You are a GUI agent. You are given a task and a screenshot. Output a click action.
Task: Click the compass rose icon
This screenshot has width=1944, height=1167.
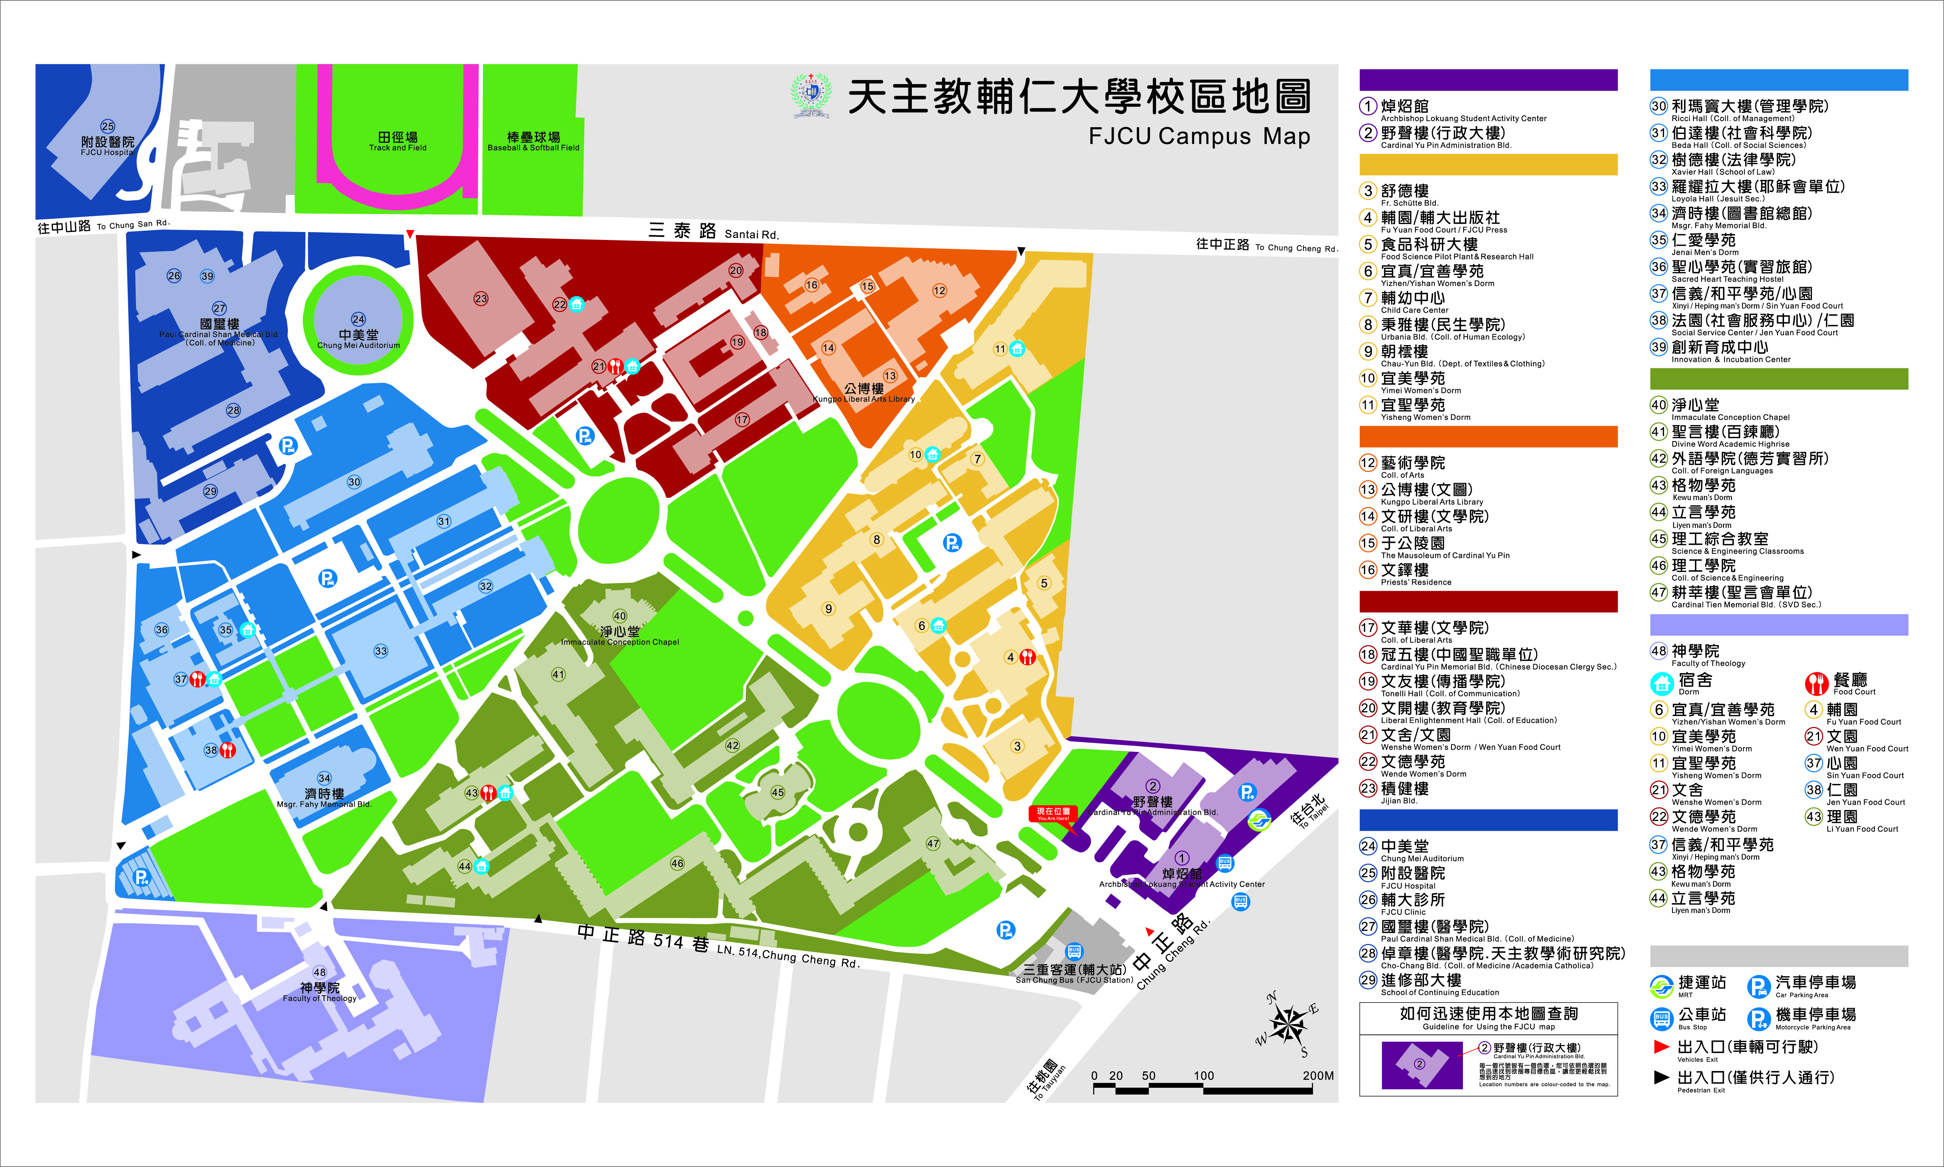1287,1025
